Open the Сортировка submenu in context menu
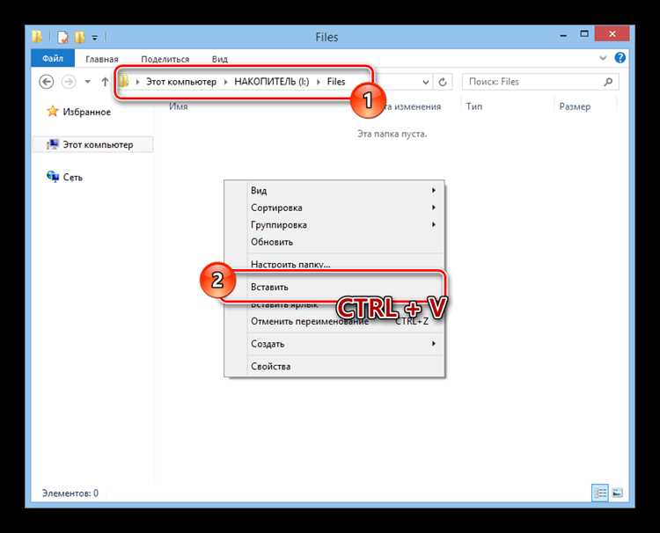 (x=334, y=208)
